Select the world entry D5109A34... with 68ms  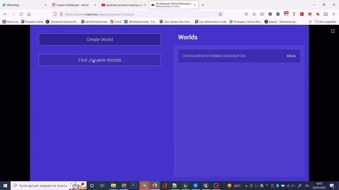click(x=239, y=56)
